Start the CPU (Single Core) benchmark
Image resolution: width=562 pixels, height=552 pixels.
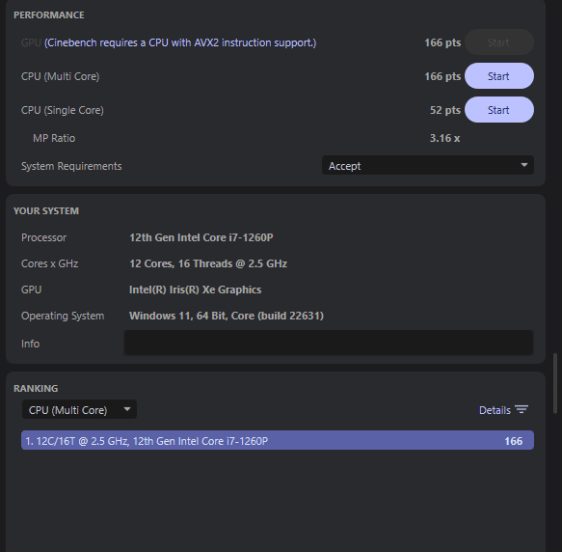tap(499, 110)
